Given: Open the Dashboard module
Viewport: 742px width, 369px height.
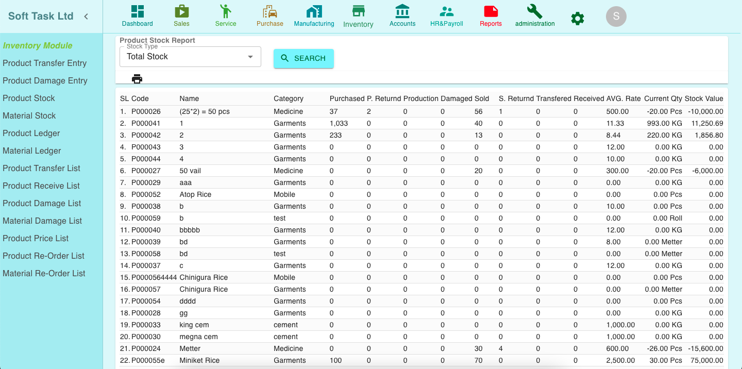Looking at the screenshot, I should coord(137,15).
